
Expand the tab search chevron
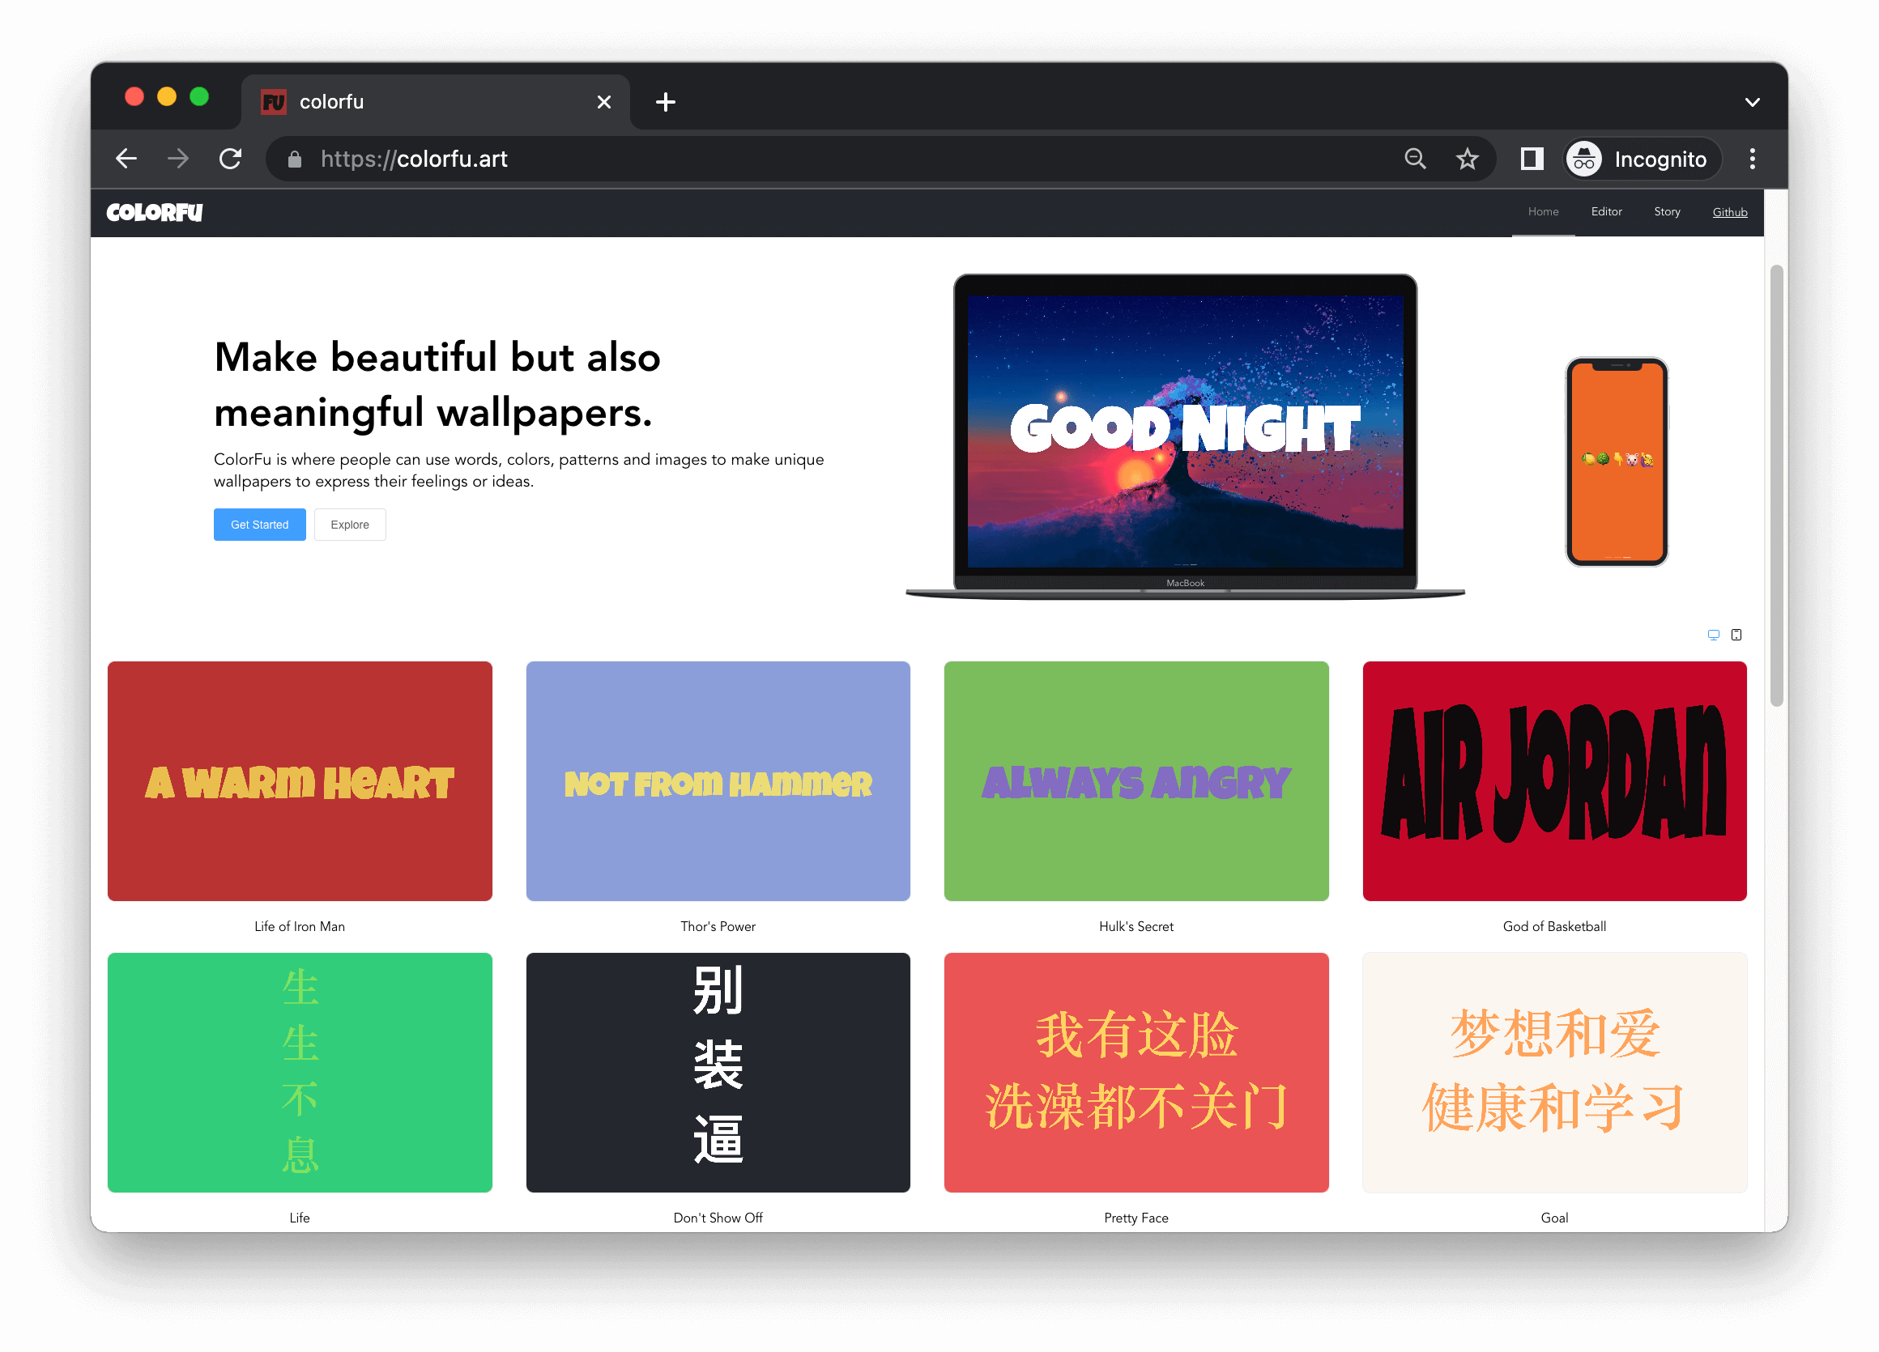pyautogui.click(x=1751, y=103)
